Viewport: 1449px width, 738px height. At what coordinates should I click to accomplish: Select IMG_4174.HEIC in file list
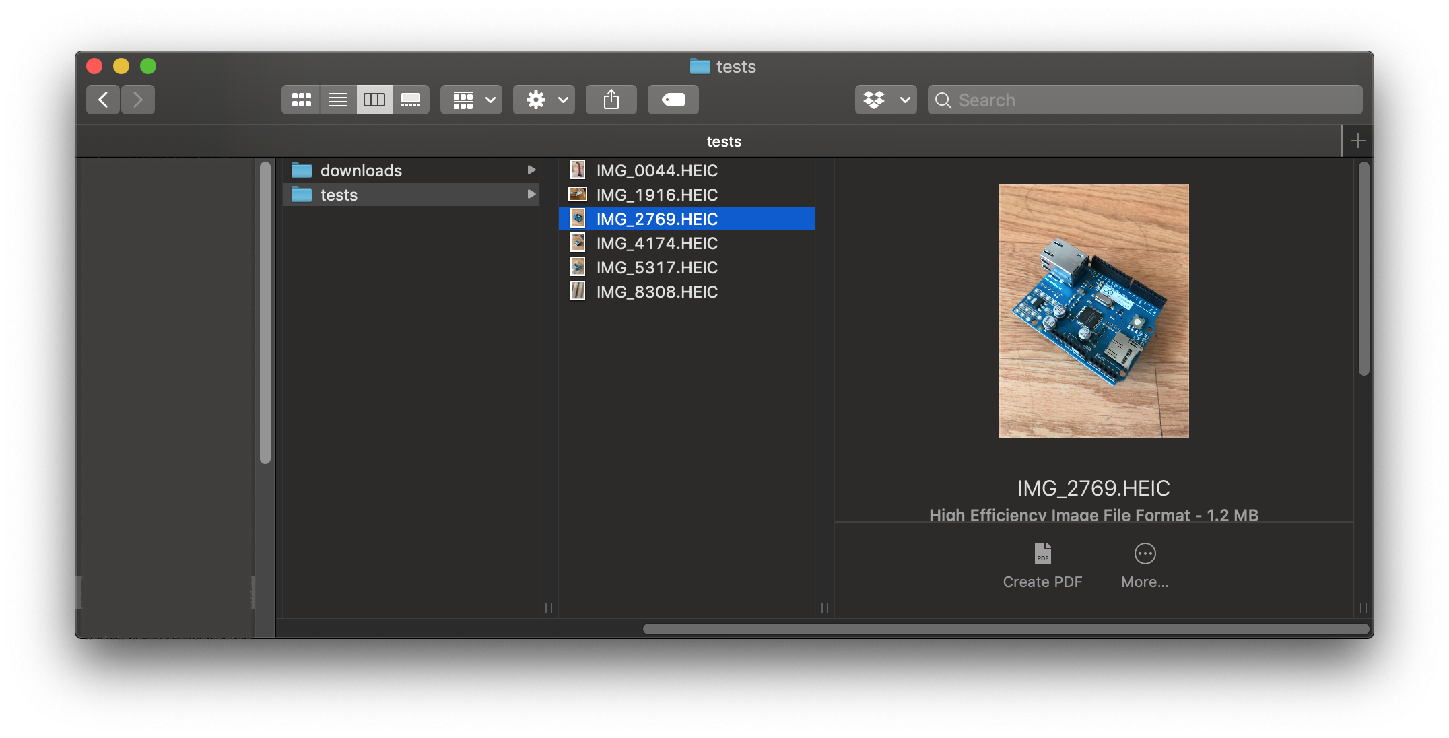point(656,243)
